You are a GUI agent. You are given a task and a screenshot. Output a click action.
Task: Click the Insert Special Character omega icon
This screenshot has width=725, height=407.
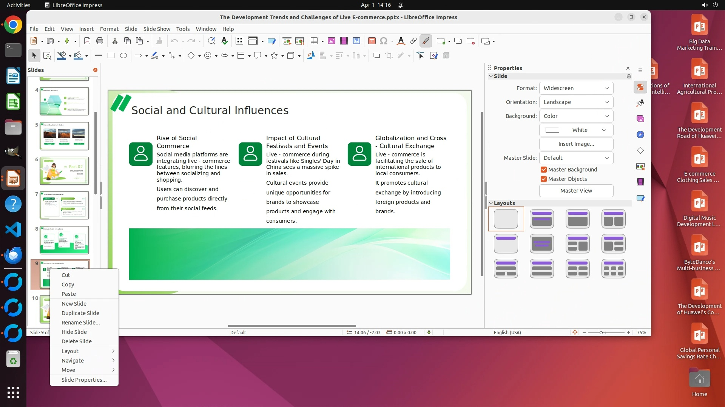[x=384, y=41]
